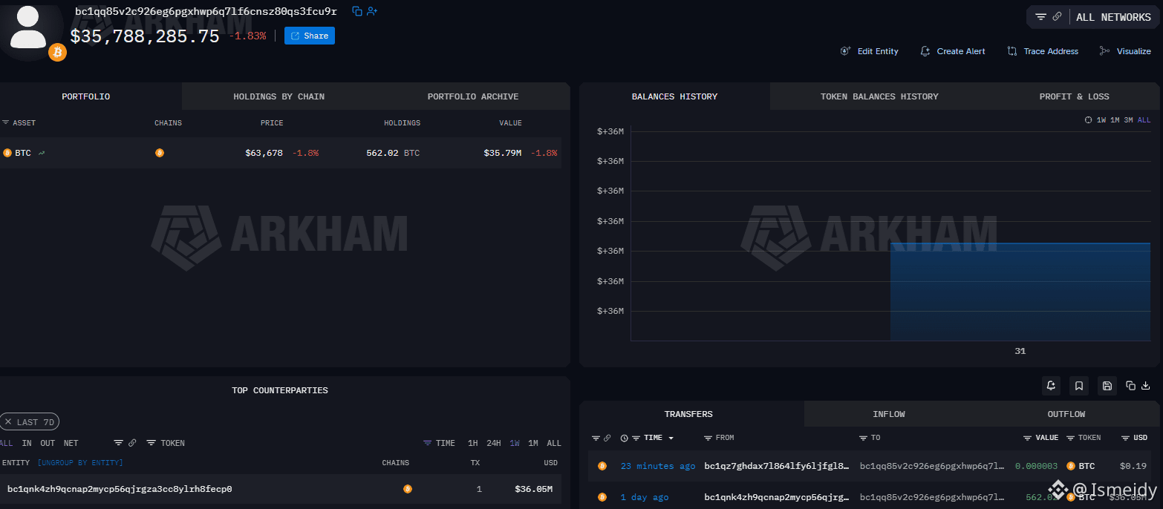This screenshot has width=1163, height=509.
Task: Switch to the Outflow tab
Action: point(1066,414)
